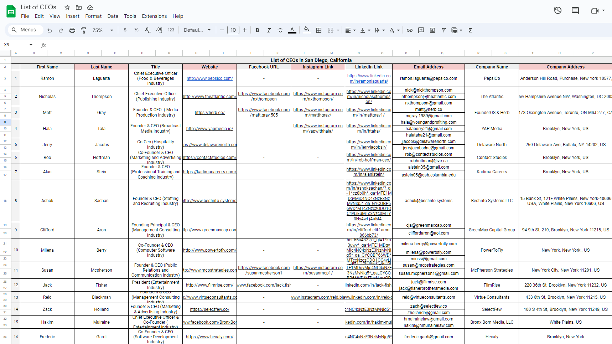
Task: Star the List of CEOs document
Action: (67, 7)
